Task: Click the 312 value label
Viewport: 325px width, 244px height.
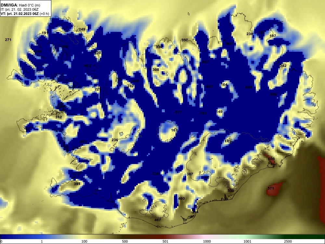Action: click(58, 117)
